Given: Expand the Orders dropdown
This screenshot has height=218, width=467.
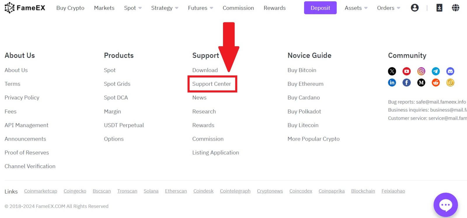Looking at the screenshot, I should point(386,8).
